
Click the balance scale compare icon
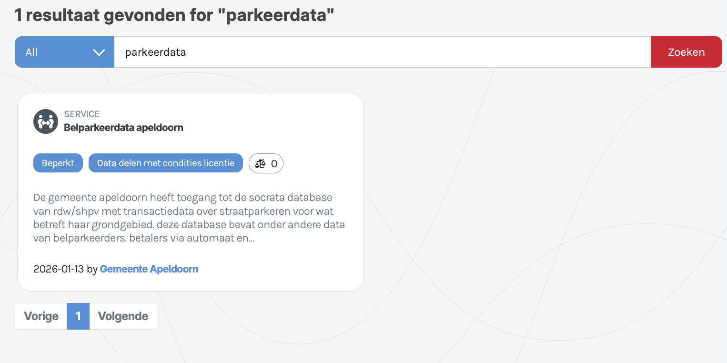tap(260, 163)
